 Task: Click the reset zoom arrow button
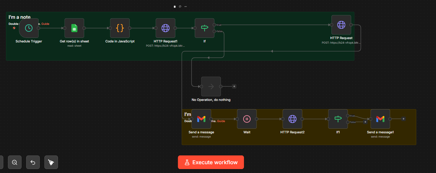point(33,162)
